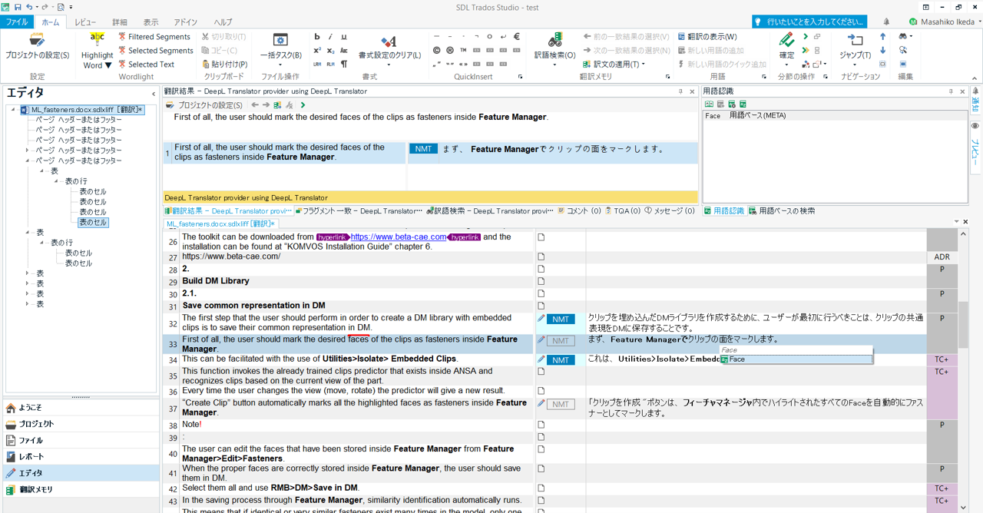Click the 行いたいことを入力してください search box
Viewport: 983px width, 513px height.
(x=809, y=22)
